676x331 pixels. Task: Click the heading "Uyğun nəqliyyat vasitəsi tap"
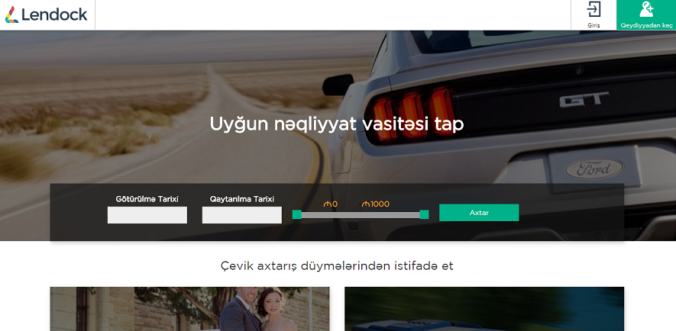[337, 124]
